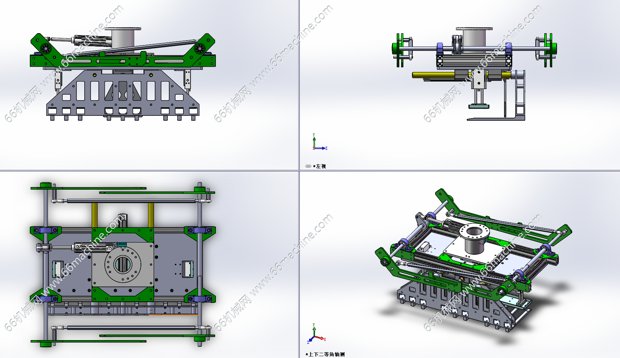The image size is (620, 358).
Task: Click the horizontal splitter between top and bottom viewports
Action: point(149,171)
